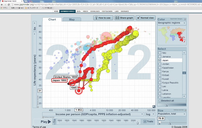This screenshot has width=202, height=128.
Task: Switch to the Map tab
Action: point(72,20)
